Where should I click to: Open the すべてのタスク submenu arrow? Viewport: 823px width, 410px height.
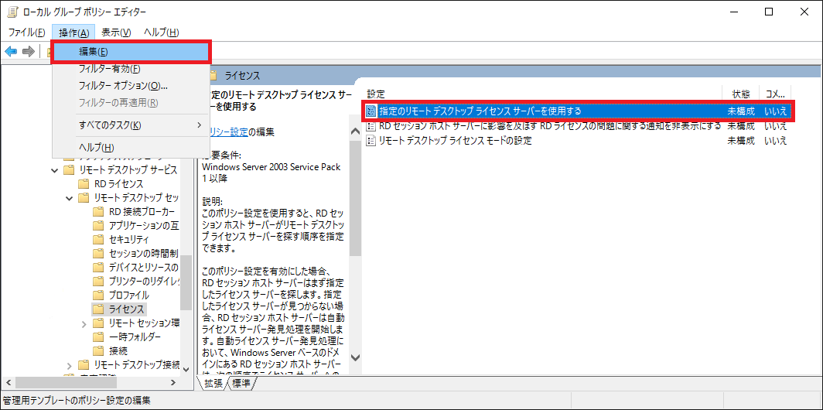(x=199, y=125)
